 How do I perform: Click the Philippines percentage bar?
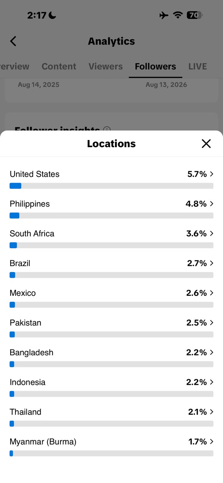click(x=111, y=215)
